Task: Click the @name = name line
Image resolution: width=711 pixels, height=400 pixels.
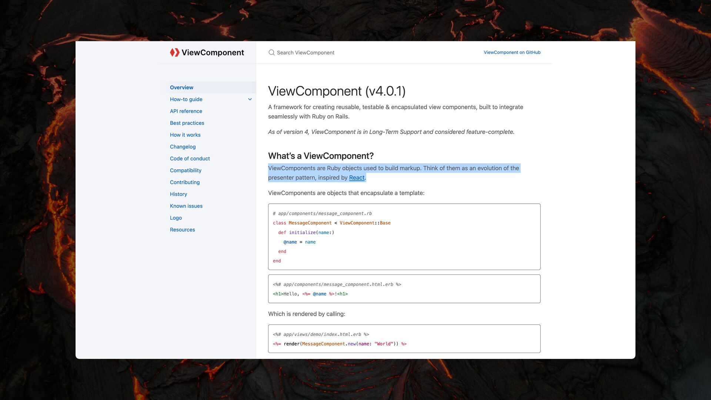Action: click(300, 242)
